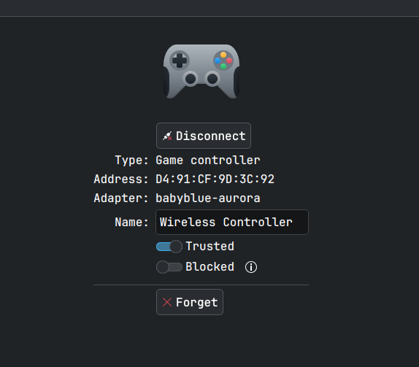Click the adapter name babyblue-aurora
The width and height of the screenshot is (419, 367).
click(208, 198)
